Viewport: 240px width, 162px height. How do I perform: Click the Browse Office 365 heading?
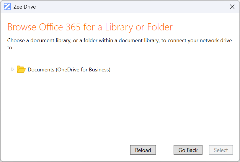coord(90,27)
